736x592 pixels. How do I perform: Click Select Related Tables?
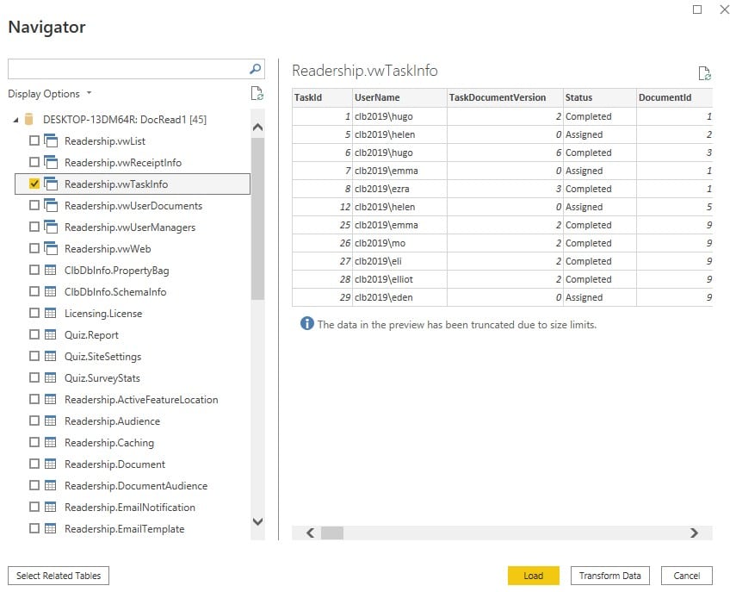[57, 576]
